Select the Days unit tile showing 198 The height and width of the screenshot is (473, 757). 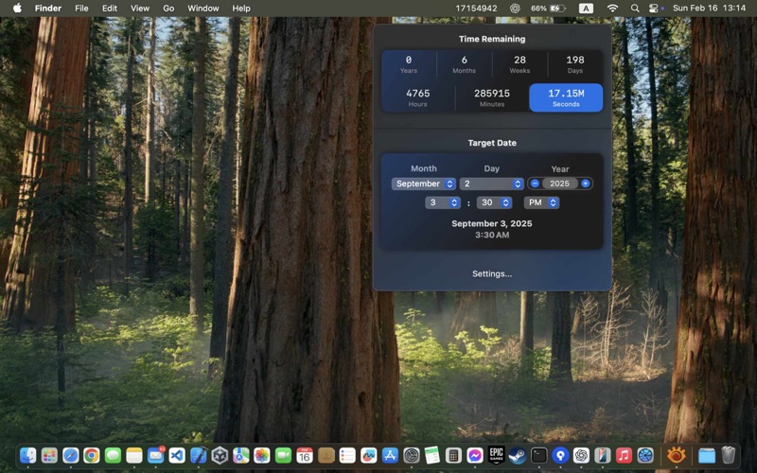pos(575,64)
